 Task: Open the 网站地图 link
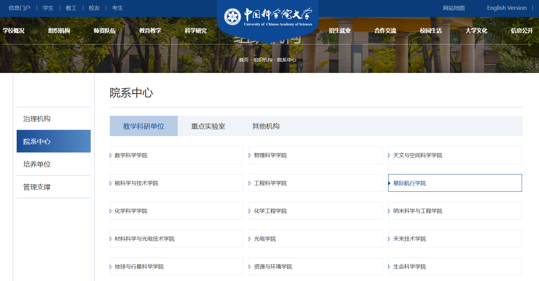pyautogui.click(x=453, y=8)
